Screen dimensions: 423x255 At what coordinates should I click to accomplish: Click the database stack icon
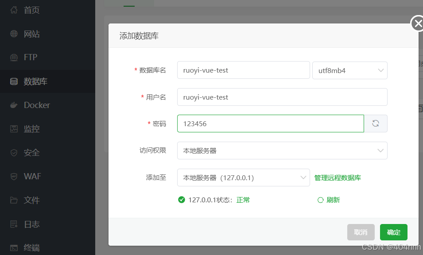pos(14,81)
